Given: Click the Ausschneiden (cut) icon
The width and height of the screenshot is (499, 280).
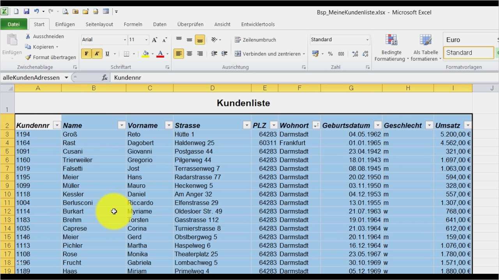Looking at the screenshot, I should [27, 36].
